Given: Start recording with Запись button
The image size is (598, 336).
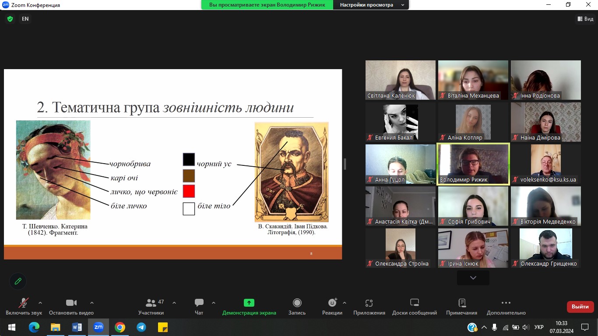Looking at the screenshot, I should coord(297,307).
